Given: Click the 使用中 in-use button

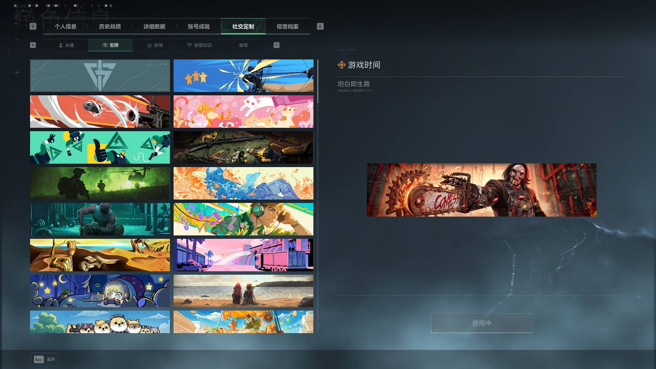Looking at the screenshot, I should coord(482,323).
